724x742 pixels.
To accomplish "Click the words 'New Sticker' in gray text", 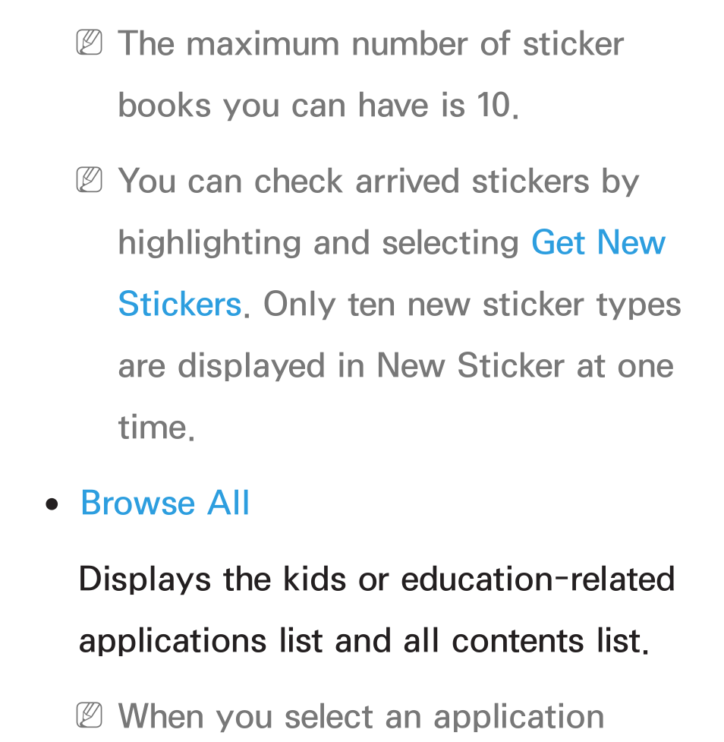I will coord(471,365).
